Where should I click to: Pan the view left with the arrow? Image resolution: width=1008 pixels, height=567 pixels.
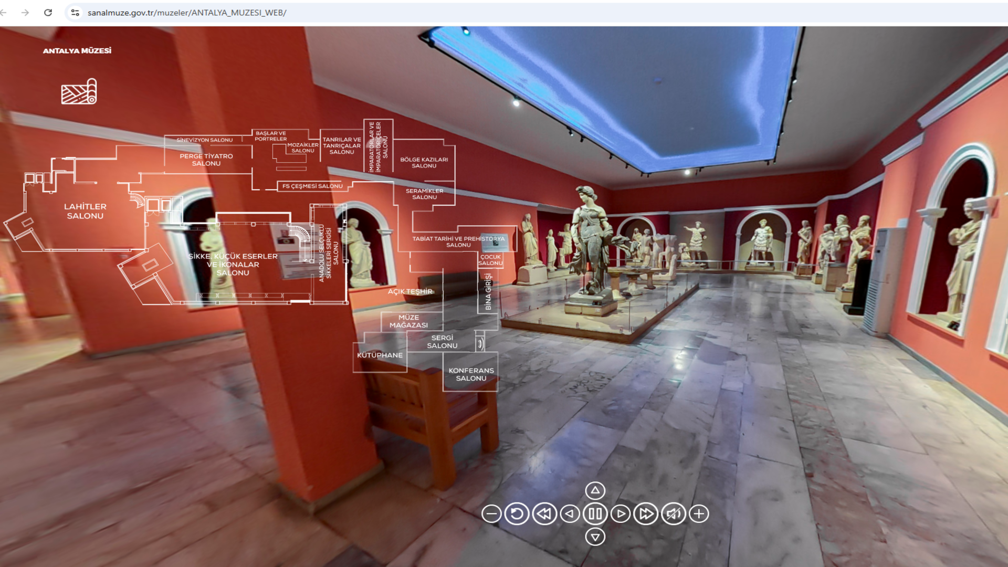click(x=570, y=514)
